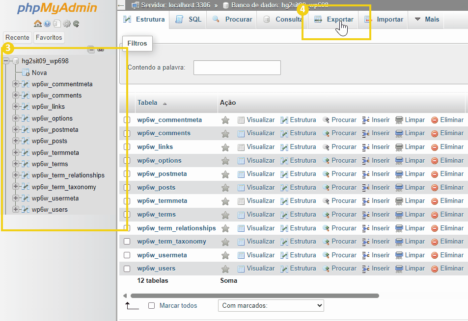The height and width of the screenshot is (321, 468).
Task: Mark wp6w_users as favorite via star
Action: (225, 269)
